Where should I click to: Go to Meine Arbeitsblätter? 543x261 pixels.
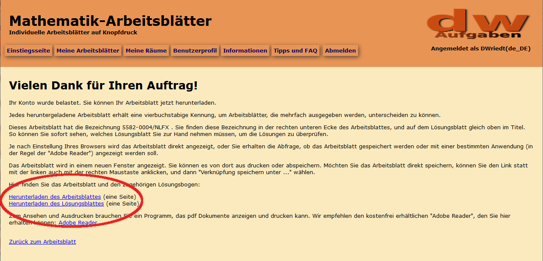pyautogui.click(x=88, y=50)
